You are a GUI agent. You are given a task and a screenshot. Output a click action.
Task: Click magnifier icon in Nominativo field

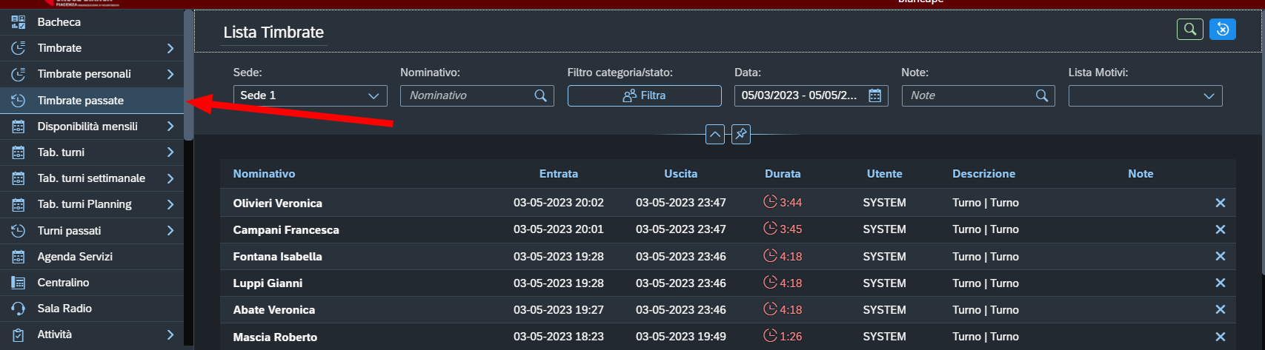pos(541,95)
